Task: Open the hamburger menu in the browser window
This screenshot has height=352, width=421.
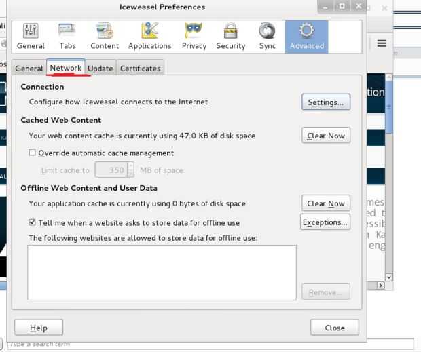Action: click(382, 43)
